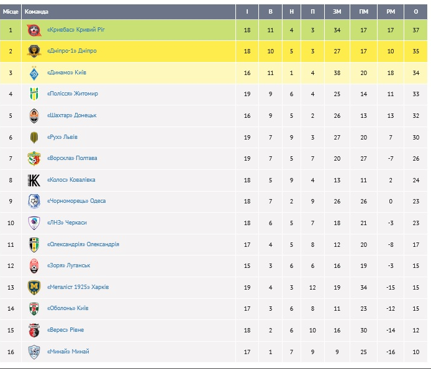This screenshot has width=431, height=369.
Task: Click the Veres Rivne club logo
Action: [34, 330]
